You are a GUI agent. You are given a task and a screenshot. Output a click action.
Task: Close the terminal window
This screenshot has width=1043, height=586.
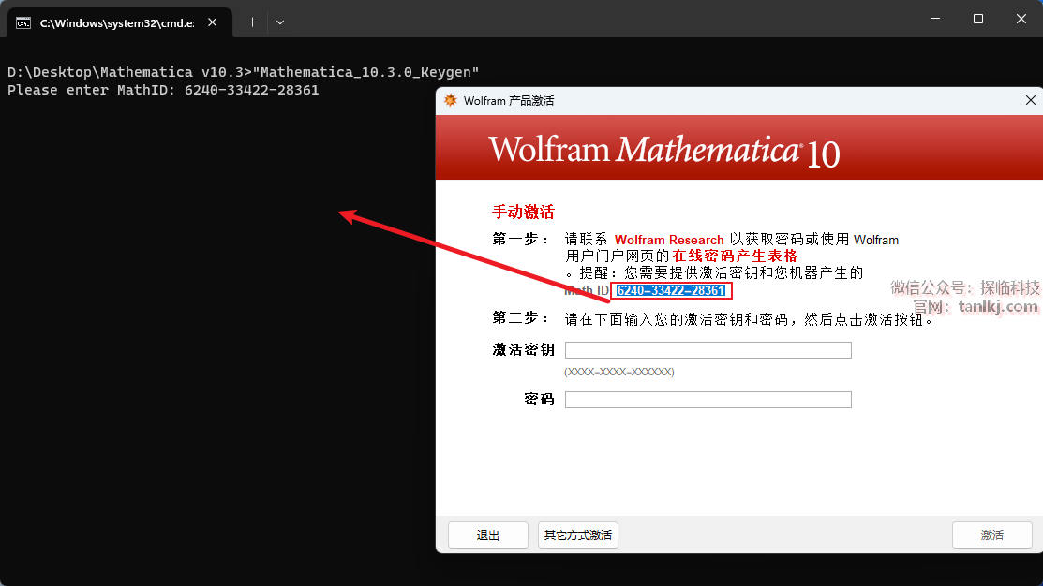point(1021,19)
